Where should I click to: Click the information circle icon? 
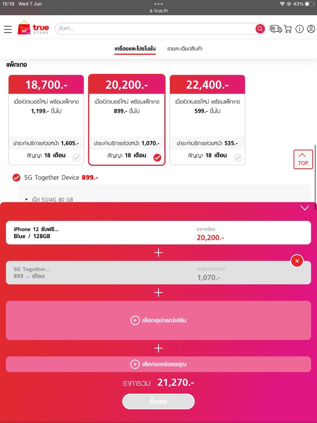coord(300,29)
